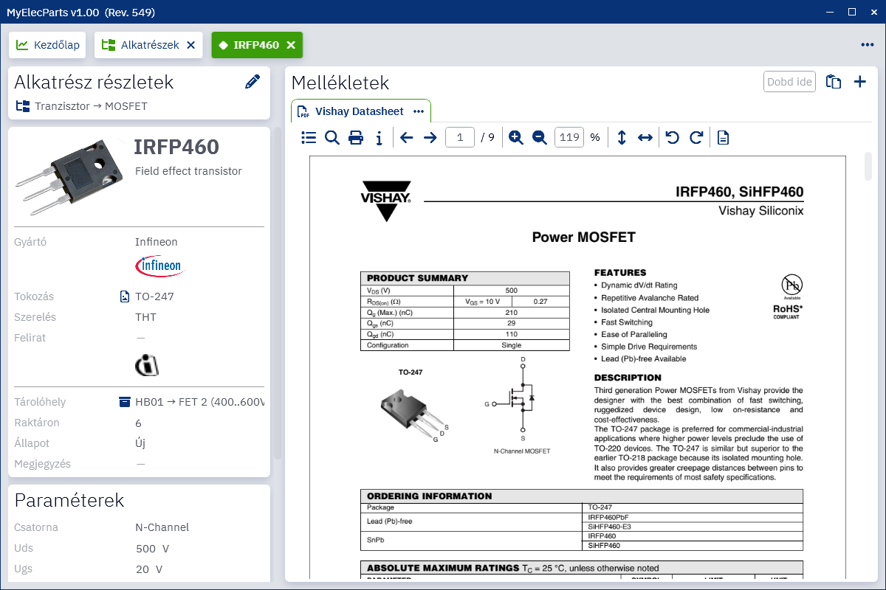Image resolution: width=886 pixels, height=590 pixels.
Task: Print the PDF datasheet
Action: [x=356, y=137]
